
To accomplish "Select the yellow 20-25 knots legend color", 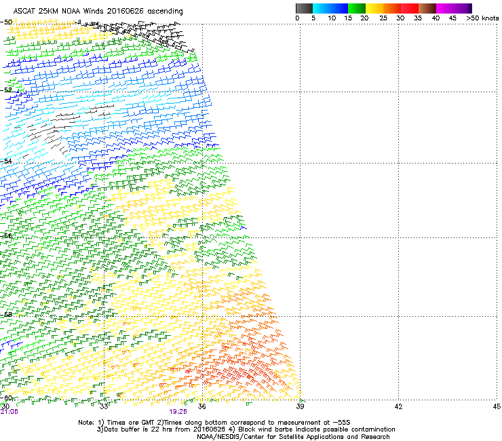I will (374, 8).
